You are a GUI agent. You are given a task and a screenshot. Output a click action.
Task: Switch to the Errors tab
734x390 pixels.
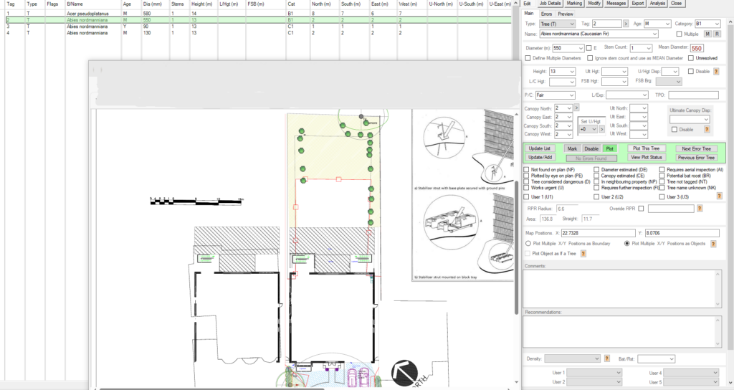pos(546,14)
